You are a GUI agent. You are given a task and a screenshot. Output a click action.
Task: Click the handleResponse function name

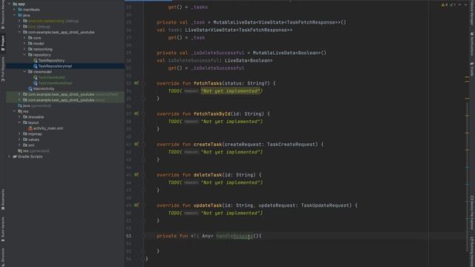(x=235, y=236)
